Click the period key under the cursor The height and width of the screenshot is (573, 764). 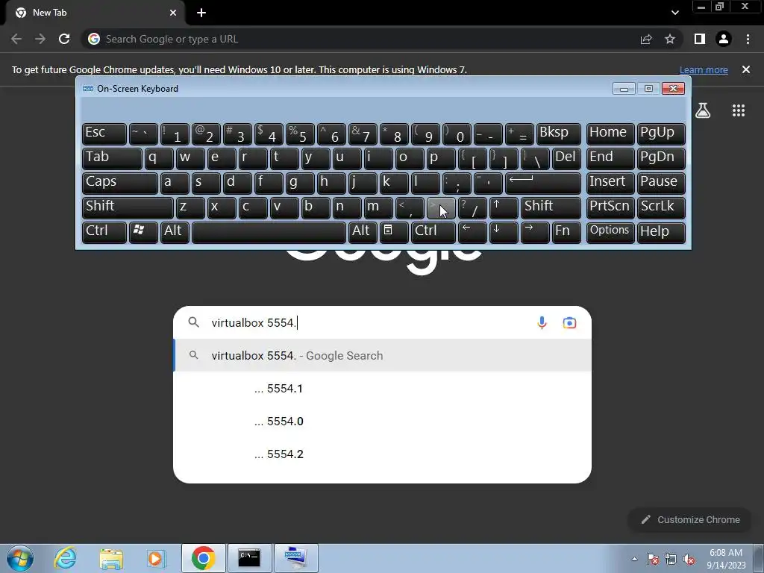(x=441, y=207)
